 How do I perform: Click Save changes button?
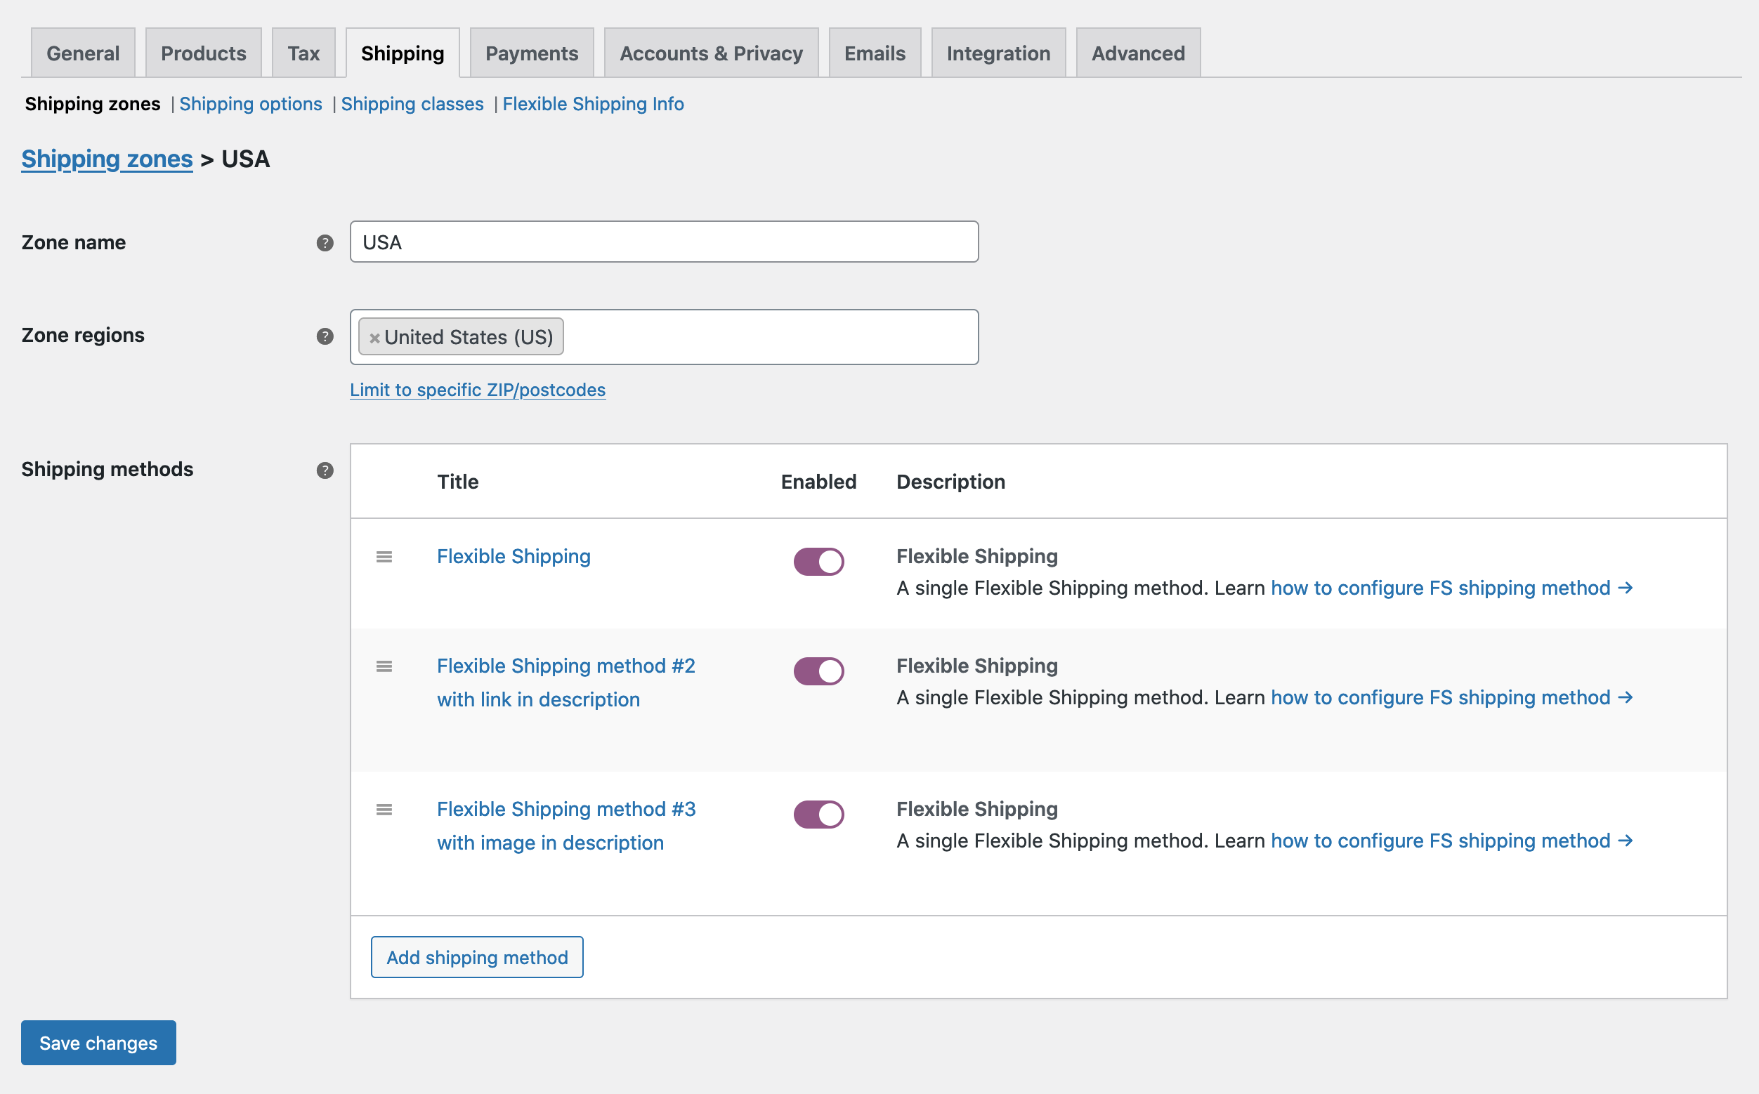click(x=98, y=1042)
